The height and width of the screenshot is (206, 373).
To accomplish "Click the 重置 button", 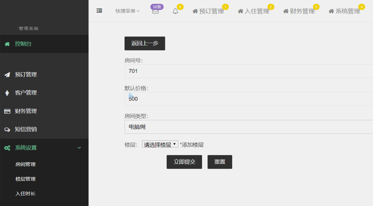I will (220, 162).
